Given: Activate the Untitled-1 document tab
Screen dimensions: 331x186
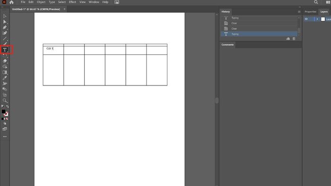Looking at the screenshot, I should coord(36,9).
